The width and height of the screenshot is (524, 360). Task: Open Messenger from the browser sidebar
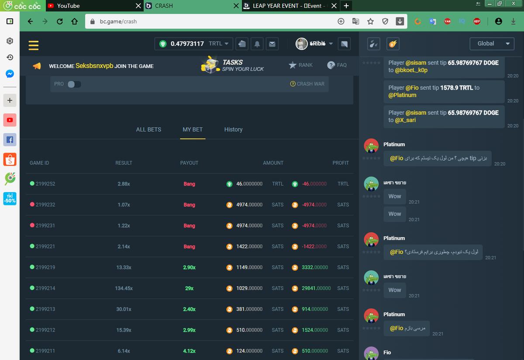click(x=10, y=74)
